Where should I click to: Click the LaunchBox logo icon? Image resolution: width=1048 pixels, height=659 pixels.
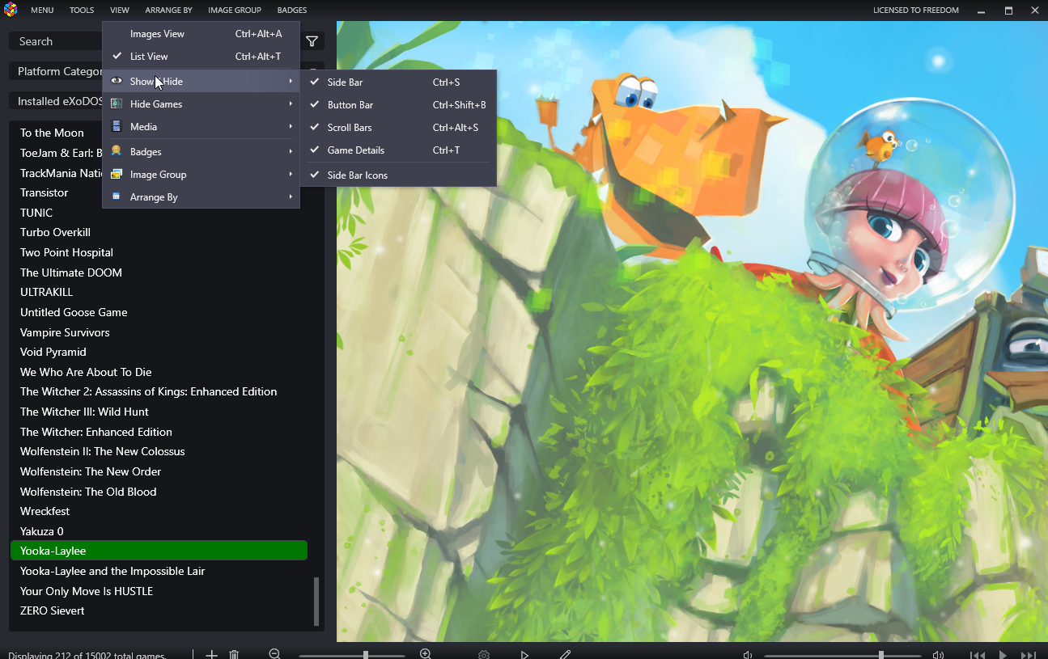[x=11, y=11]
